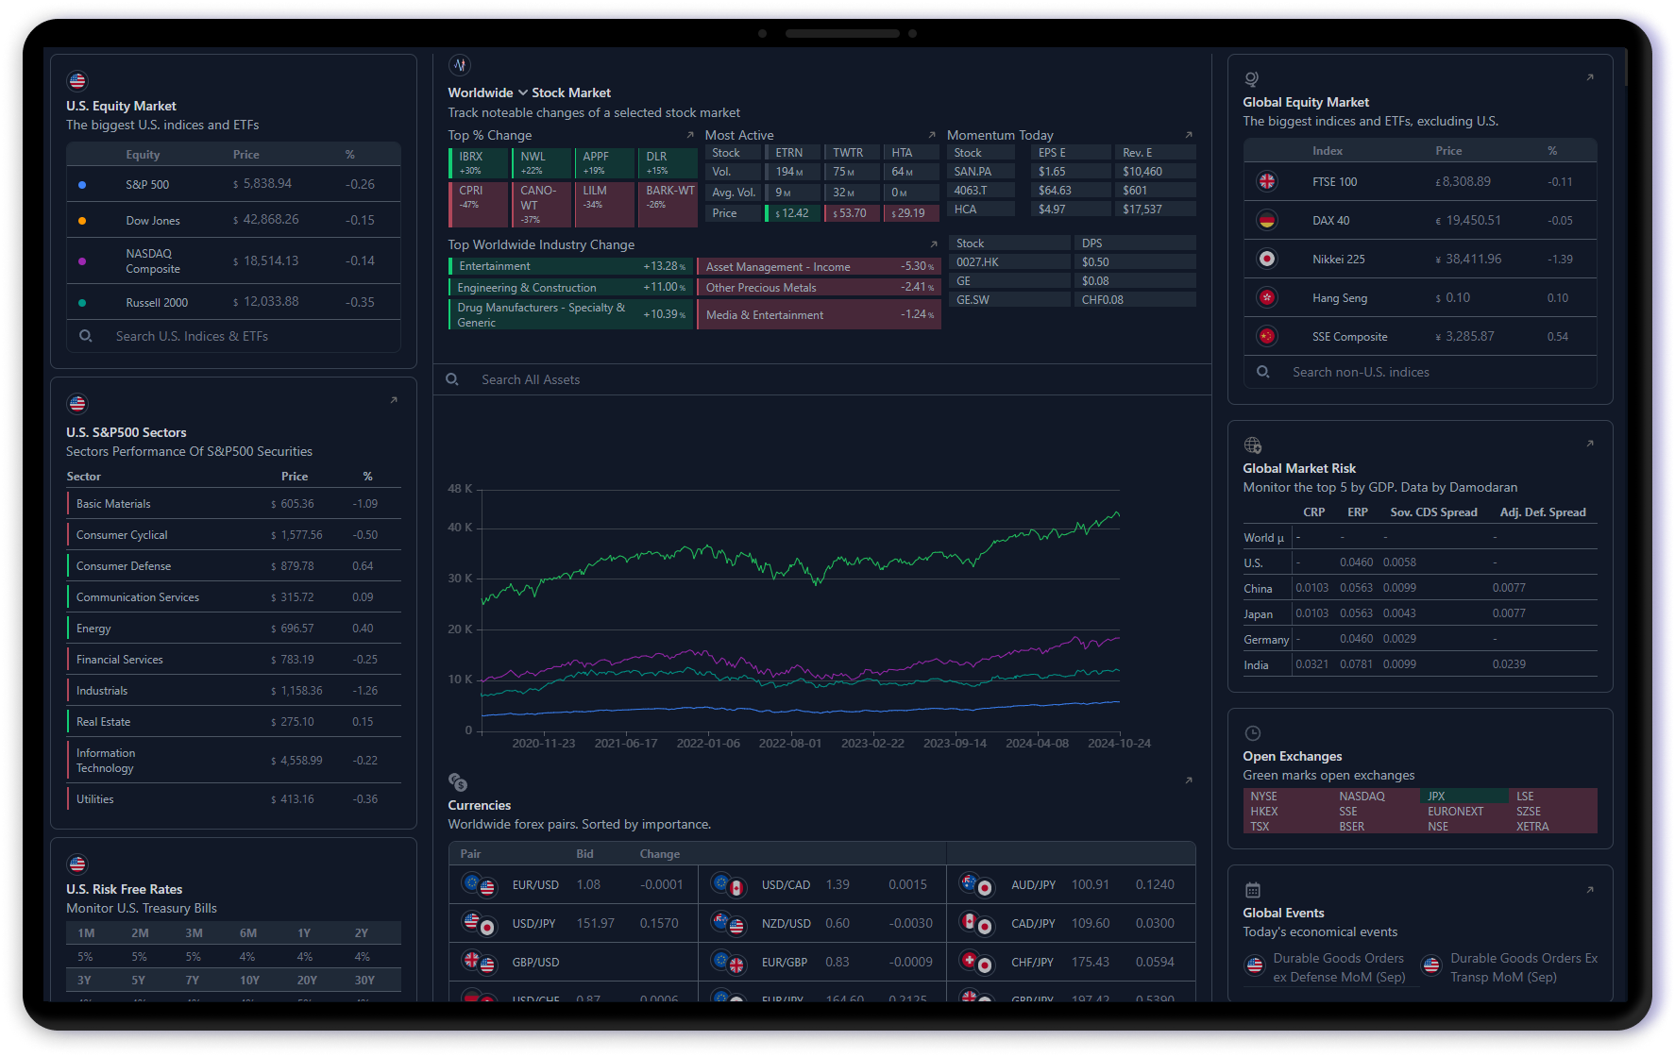Image resolution: width=1675 pixels, height=1057 pixels.
Task: Expand the Global Market Risk panel arrow
Action: click(x=1590, y=444)
